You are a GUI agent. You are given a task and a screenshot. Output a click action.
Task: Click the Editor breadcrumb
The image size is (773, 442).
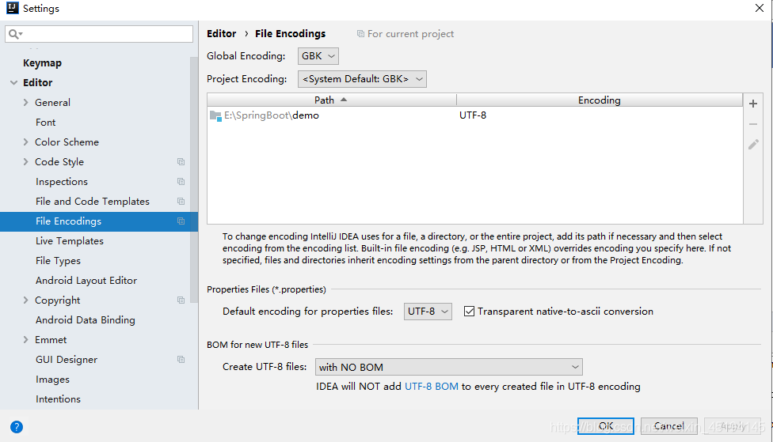(221, 33)
